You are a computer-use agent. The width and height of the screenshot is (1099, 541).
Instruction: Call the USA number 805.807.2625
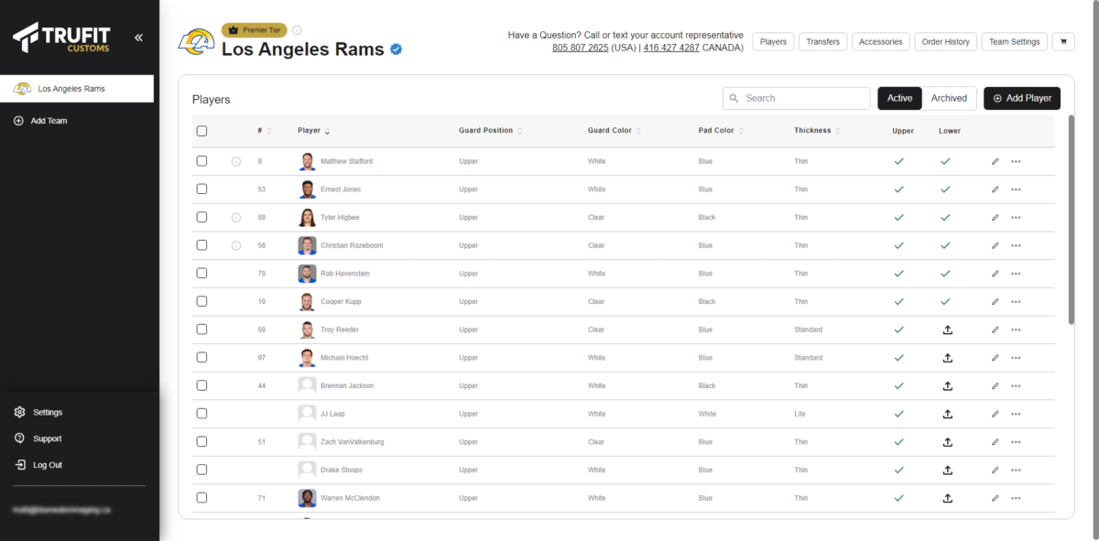[581, 48]
